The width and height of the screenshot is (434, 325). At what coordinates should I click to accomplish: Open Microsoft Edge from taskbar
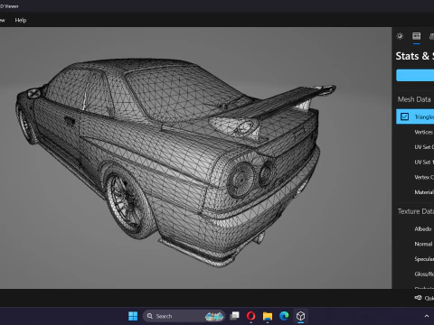pos(284,316)
